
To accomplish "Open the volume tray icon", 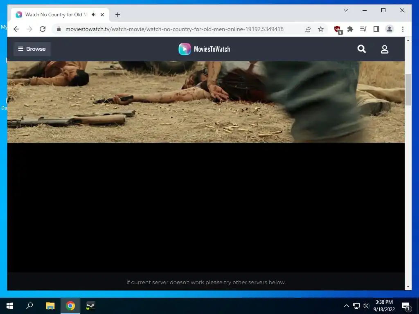I will pos(366,306).
